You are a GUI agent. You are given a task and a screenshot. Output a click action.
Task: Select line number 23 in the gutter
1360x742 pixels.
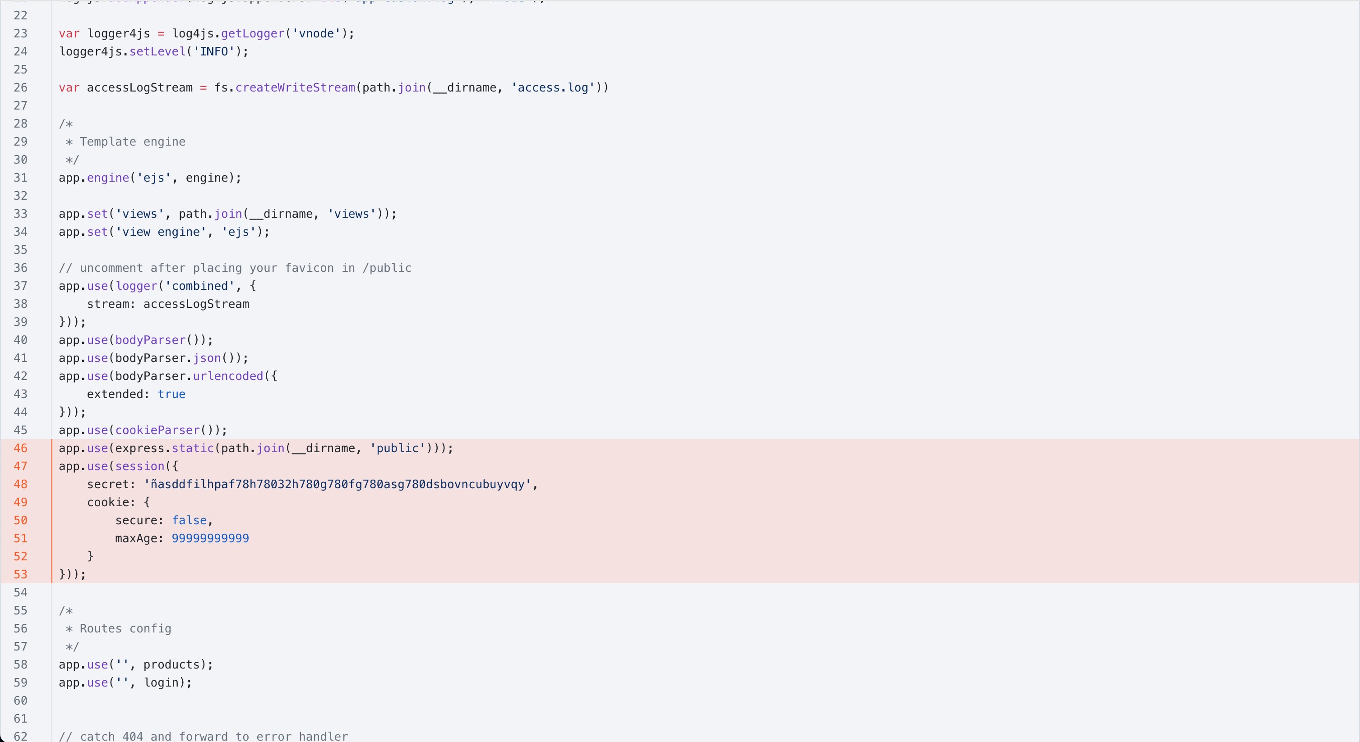21,34
